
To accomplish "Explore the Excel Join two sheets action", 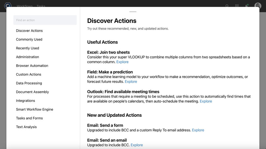I will (x=122, y=62).
